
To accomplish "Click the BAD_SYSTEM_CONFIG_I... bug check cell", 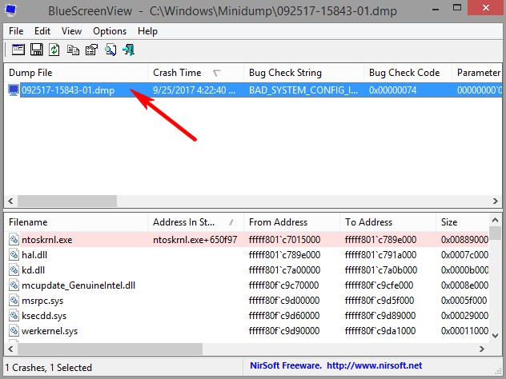I will coord(303,90).
